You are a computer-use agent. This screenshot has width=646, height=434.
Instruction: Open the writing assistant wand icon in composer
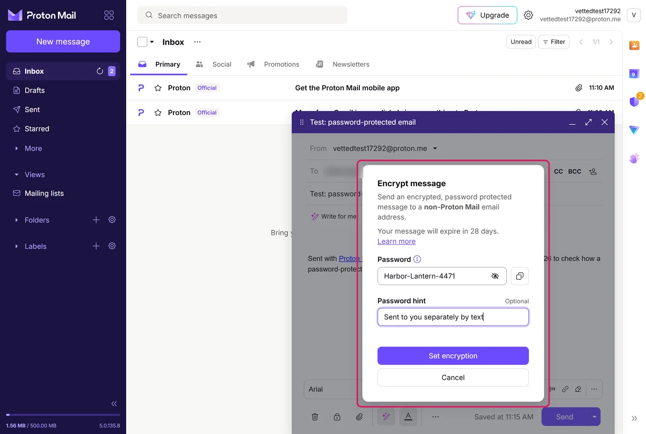point(386,417)
